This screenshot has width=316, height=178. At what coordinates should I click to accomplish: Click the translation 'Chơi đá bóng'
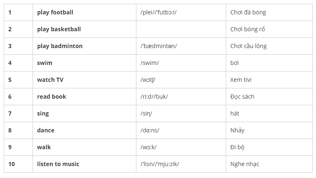pos(248,12)
